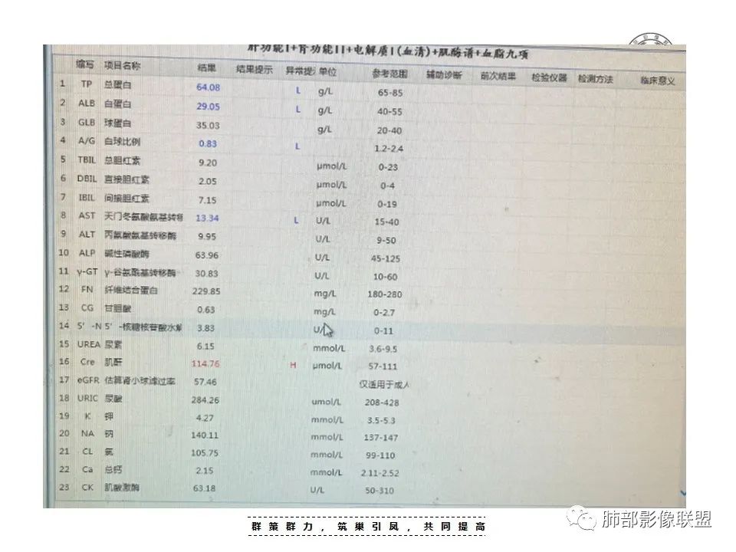Click the 仅适用于成人 note
The height and width of the screenshot is (552, 736).
(x=384, y=385)
